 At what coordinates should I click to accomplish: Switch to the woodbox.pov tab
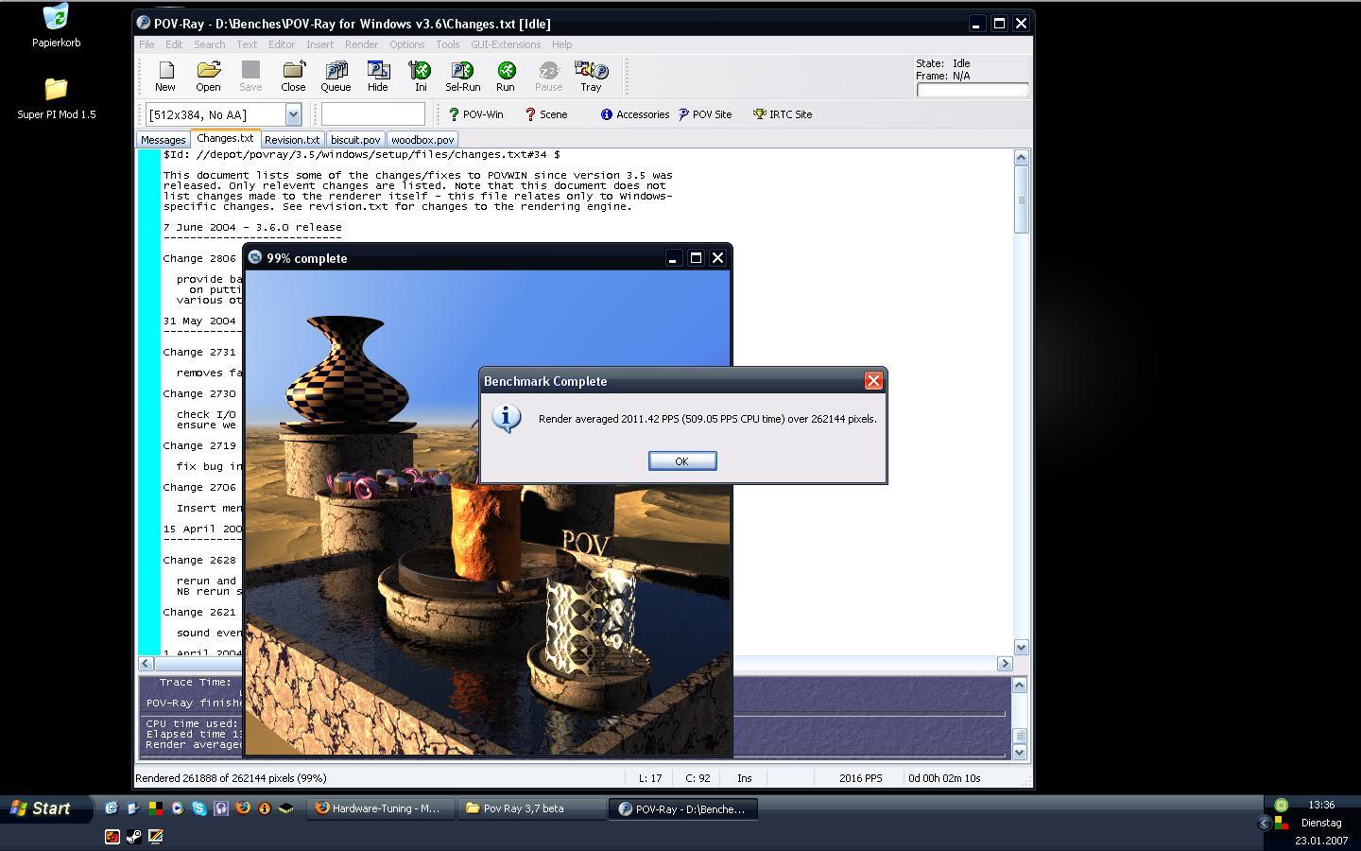[x=422, y=140]
